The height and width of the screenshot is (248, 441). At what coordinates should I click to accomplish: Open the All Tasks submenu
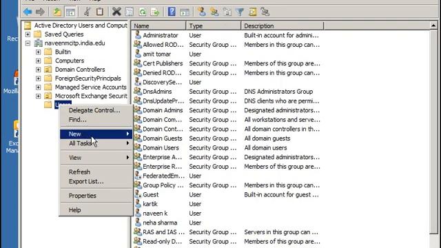point(96,143)
